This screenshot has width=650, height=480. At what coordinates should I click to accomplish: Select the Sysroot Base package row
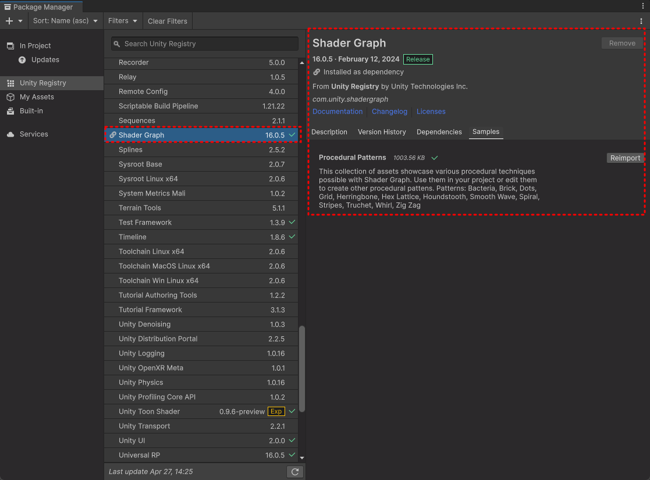(201, 164)
